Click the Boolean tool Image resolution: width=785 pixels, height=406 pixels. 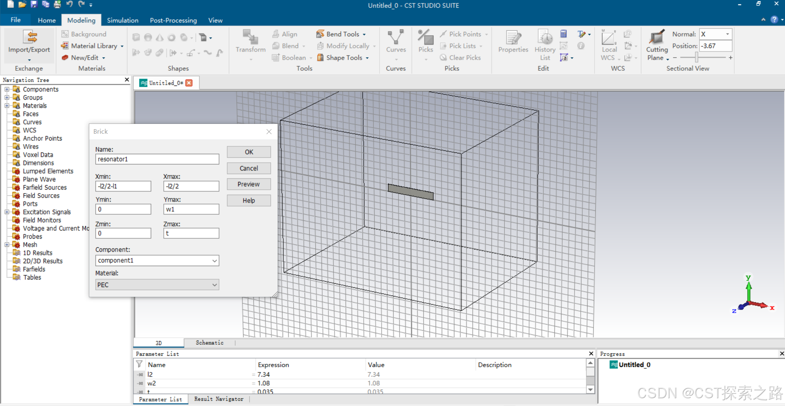coord(292,58)
